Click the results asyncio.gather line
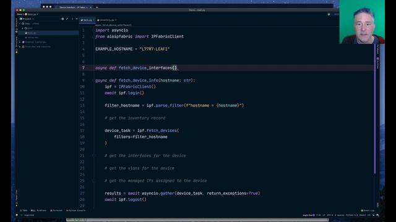Image resolution: width=396 pixels, height=222 pixels. pos(183,193)
